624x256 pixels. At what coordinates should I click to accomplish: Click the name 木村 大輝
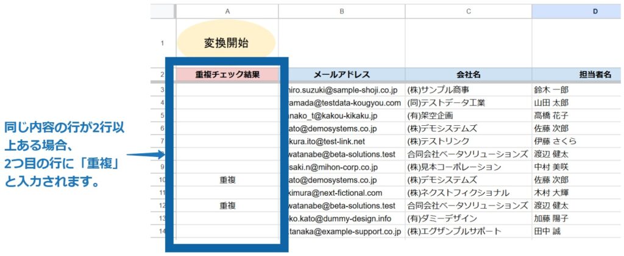(x=551, y=193)
